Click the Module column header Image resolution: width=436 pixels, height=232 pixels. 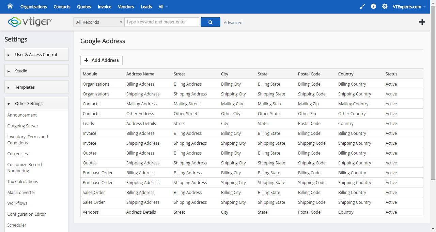90,74
